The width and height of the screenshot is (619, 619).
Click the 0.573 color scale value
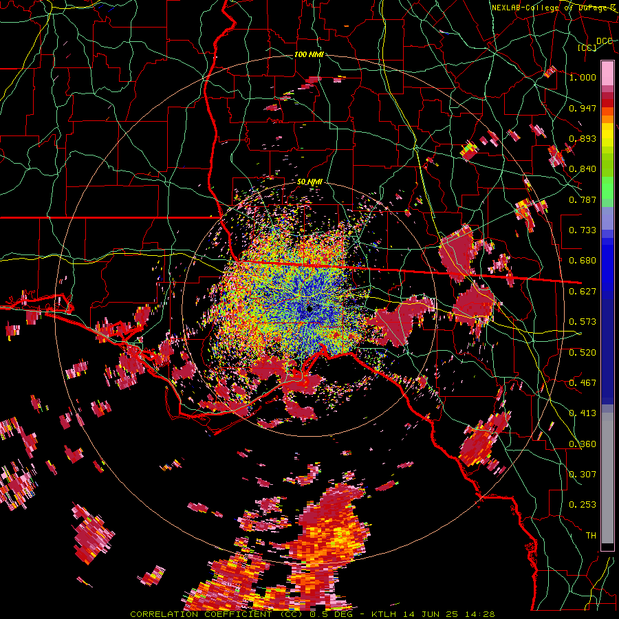coord(583,322)
